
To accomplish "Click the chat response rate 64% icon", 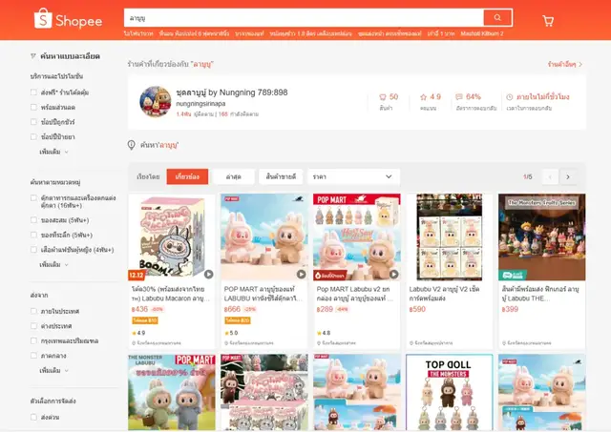I will coord(459,96).
